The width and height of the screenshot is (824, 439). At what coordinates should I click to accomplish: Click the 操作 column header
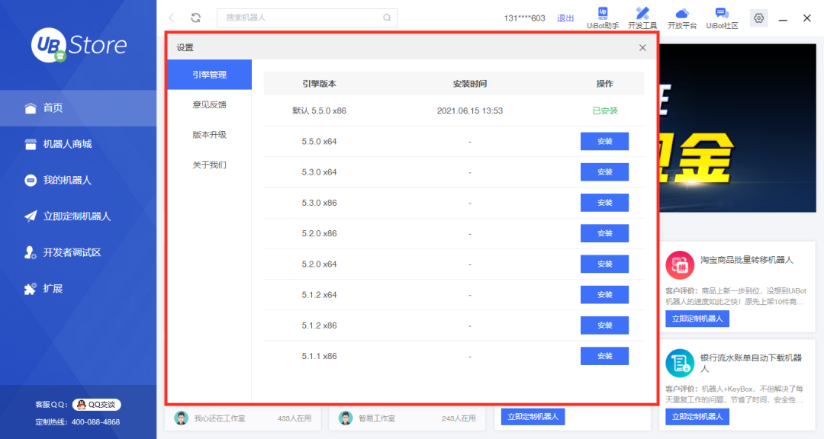pyautogui.click(x=605, y=84)
